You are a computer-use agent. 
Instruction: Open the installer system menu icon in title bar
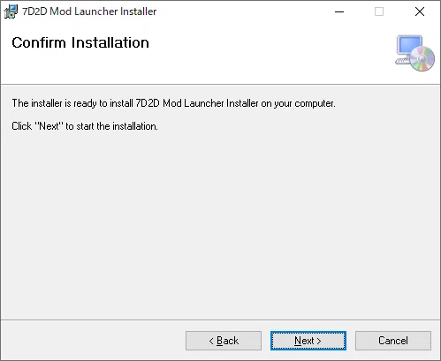(11, 11)
